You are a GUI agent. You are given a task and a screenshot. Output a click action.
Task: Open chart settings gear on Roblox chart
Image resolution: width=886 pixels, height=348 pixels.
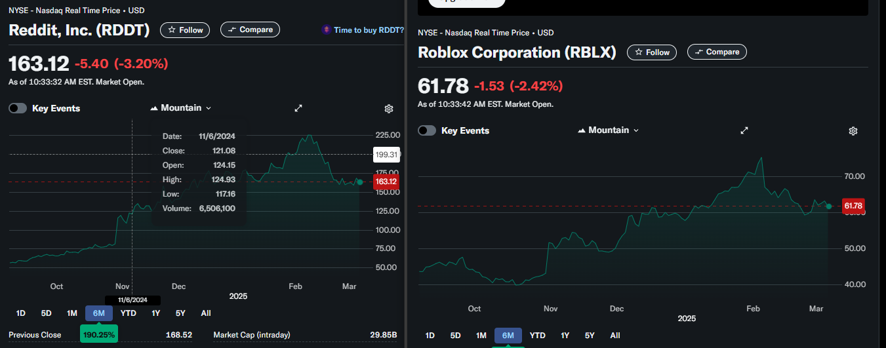(x=853, y=130)
